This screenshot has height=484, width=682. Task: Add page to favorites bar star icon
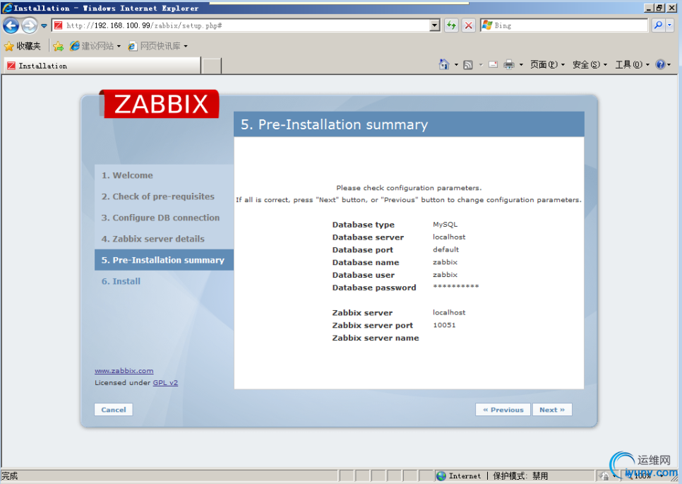59,46
